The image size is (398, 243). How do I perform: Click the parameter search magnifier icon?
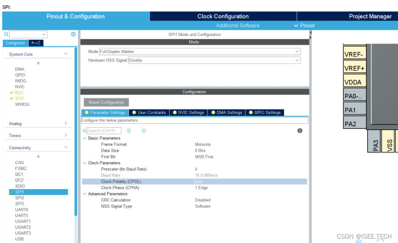[84, 131]
